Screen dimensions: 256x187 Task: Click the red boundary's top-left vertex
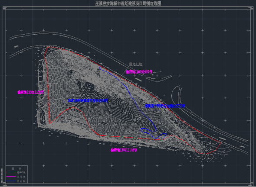point(48,47)
